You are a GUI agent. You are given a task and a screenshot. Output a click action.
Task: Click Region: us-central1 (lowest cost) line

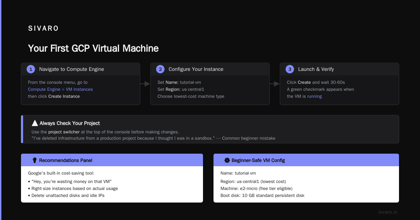click(x=253, y=182)
